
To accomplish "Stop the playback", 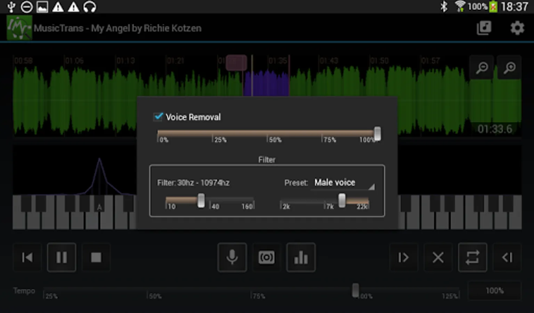I will coord(96,257).
